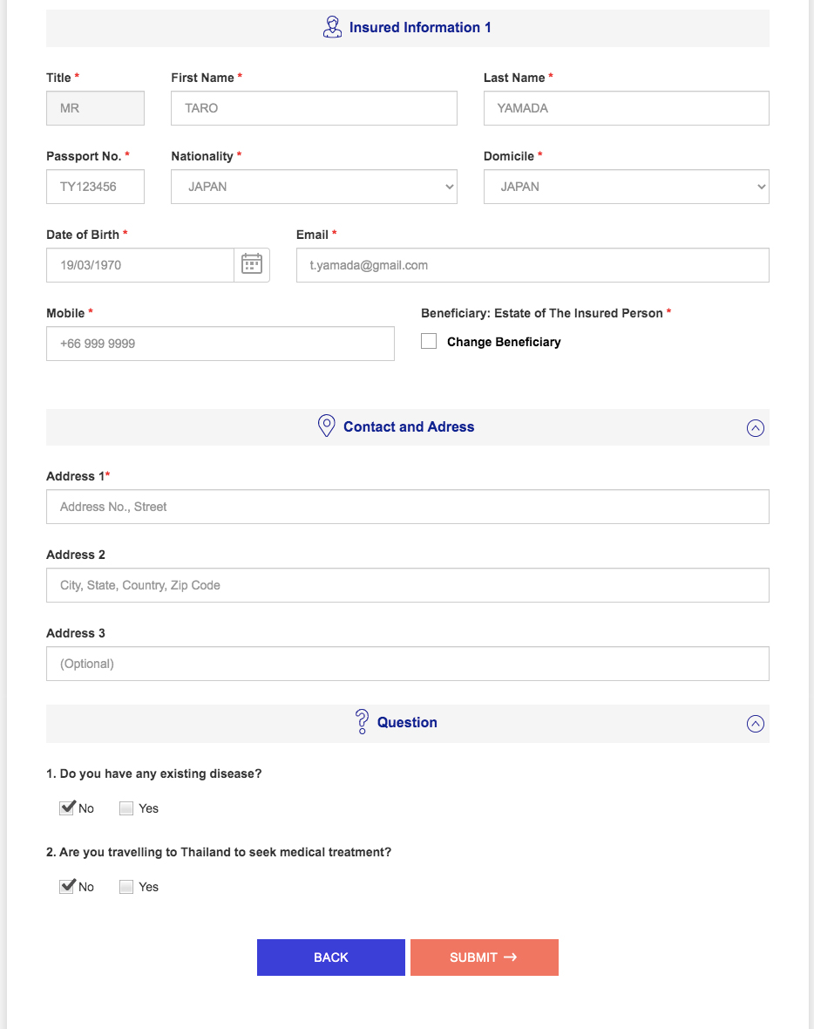Screen dimensions: 814x1029
Task: Click the Mobile number field
Action: click(220, 344)
